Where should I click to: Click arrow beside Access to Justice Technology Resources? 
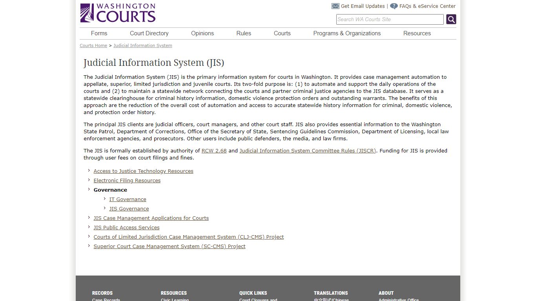(x=89, y=170)
